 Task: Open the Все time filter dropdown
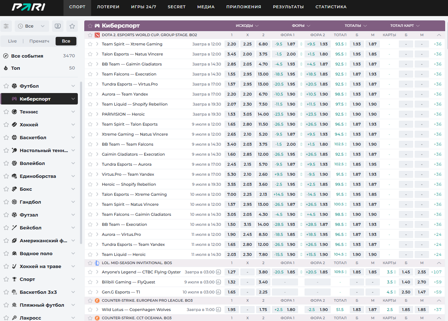pyautogui.click(x=32, y=26)
